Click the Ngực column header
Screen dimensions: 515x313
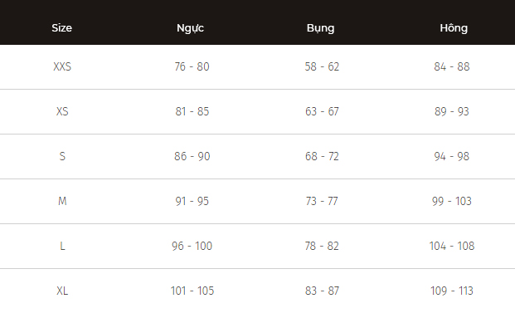(190, 28)
